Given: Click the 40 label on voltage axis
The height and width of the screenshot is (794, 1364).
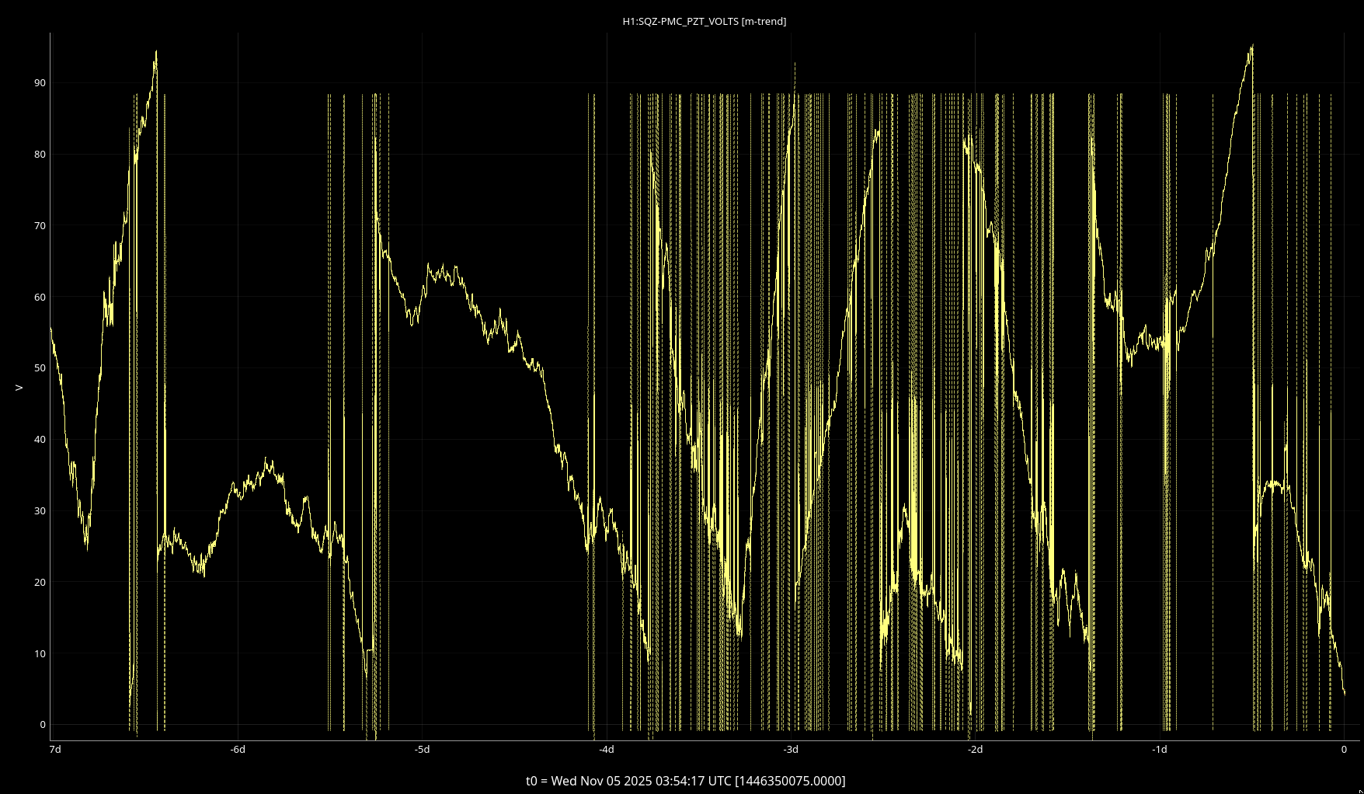Looking at the screenshot, I should 40,440.
